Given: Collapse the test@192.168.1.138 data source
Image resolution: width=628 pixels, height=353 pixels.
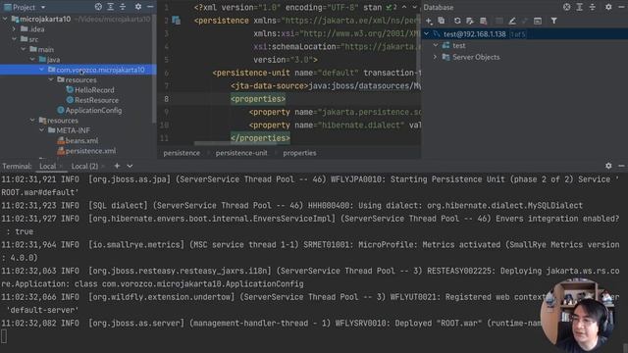Looking at the screenshot, I should (427, 34).
